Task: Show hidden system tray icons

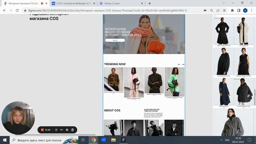Action: click(221, 140)
